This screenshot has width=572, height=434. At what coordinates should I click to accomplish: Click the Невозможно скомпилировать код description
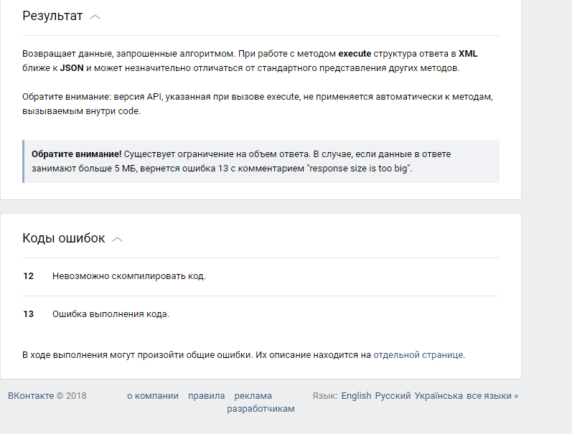129,276
